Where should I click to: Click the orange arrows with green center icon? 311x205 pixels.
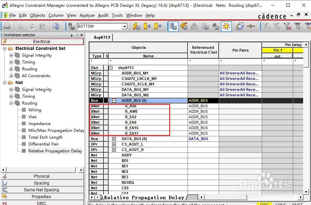click(251, 26)
